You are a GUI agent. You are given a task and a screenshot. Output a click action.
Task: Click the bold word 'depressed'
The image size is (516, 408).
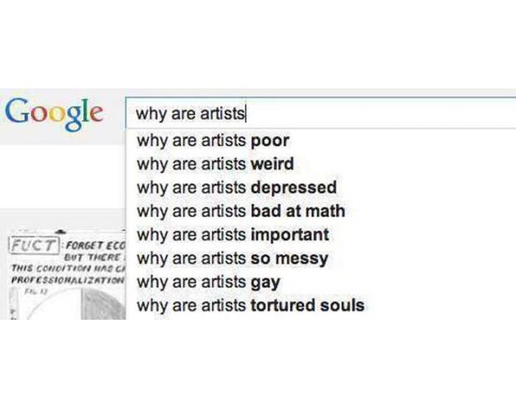[x=294, y=187]
